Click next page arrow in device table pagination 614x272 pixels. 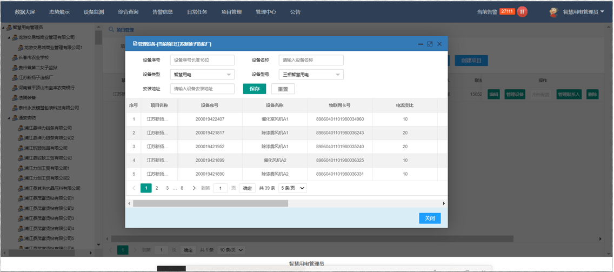coord(194,188)
